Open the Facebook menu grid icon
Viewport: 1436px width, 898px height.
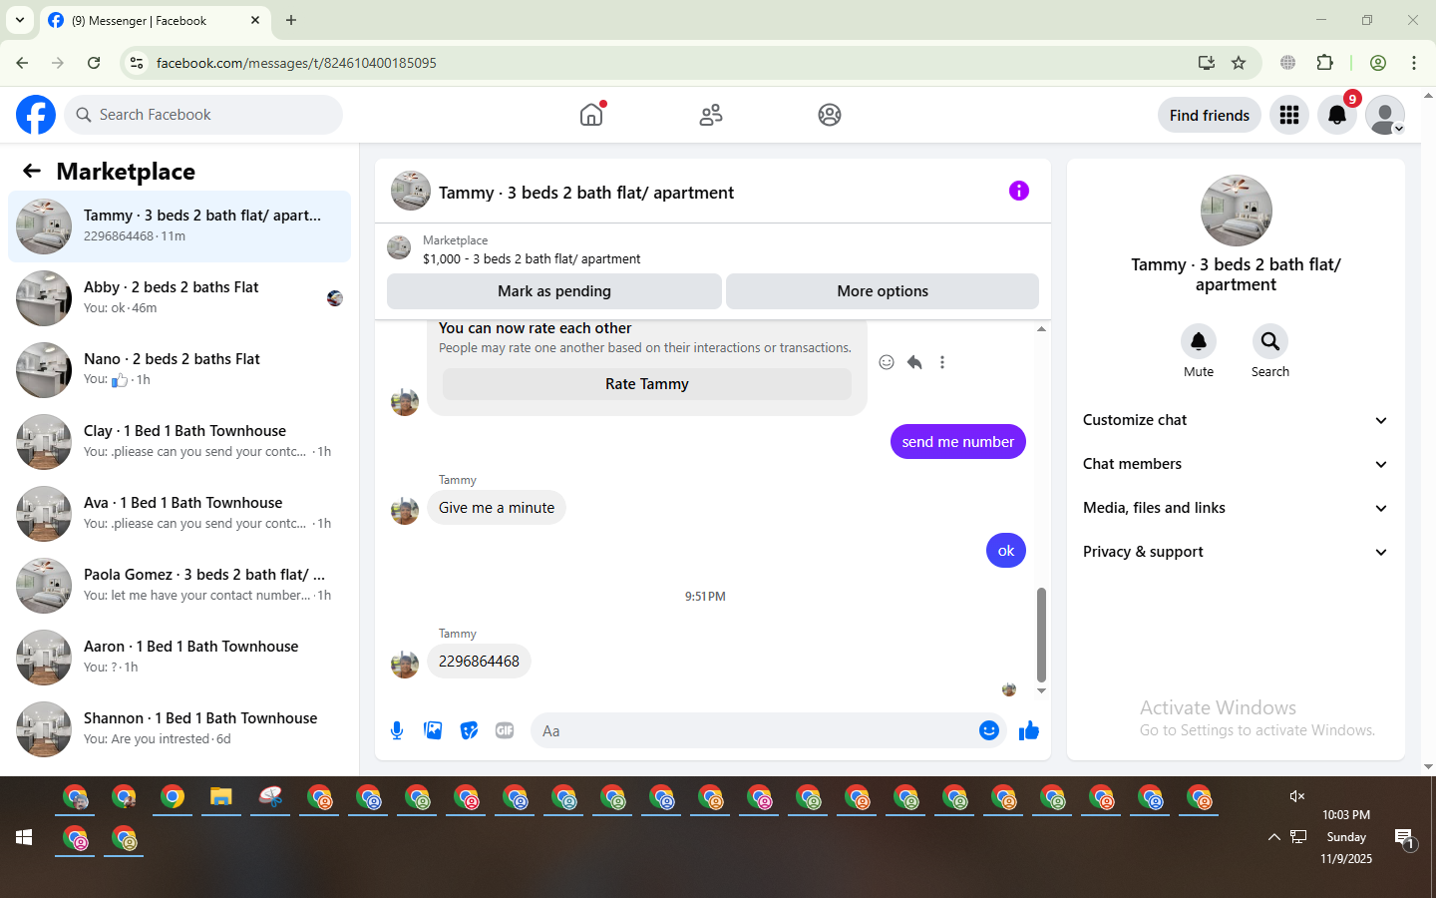[1289, 115]
